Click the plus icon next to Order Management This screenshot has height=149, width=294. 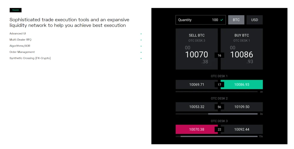pyautogui.click(x=141, y=52)
